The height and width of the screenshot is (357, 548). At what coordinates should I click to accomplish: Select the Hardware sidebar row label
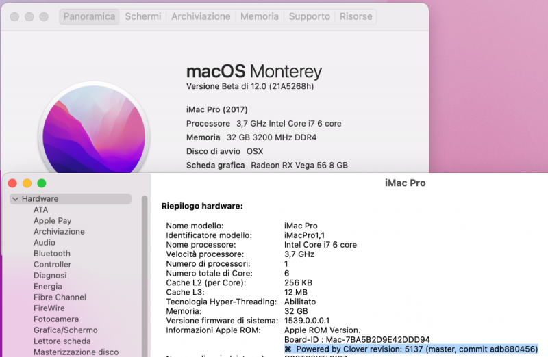(x=40, y=199)
